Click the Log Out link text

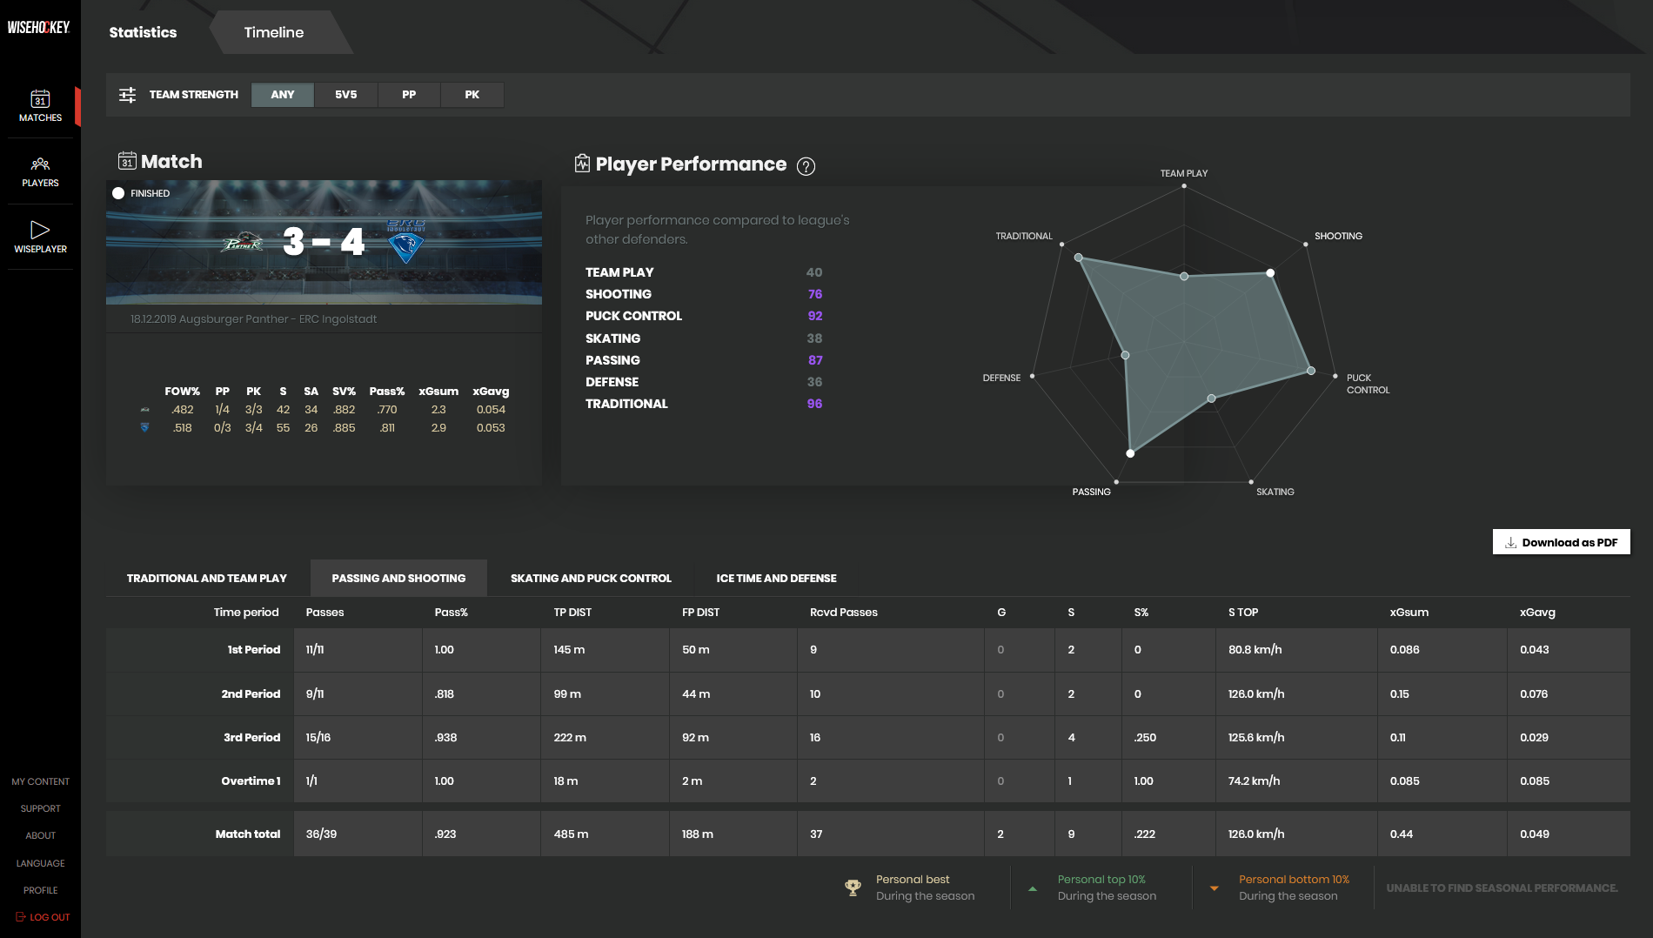click(x=50, y=917)
